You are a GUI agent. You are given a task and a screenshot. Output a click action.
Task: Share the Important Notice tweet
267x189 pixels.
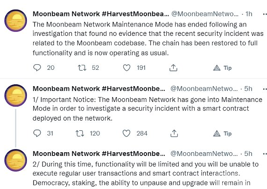point(174,133)
